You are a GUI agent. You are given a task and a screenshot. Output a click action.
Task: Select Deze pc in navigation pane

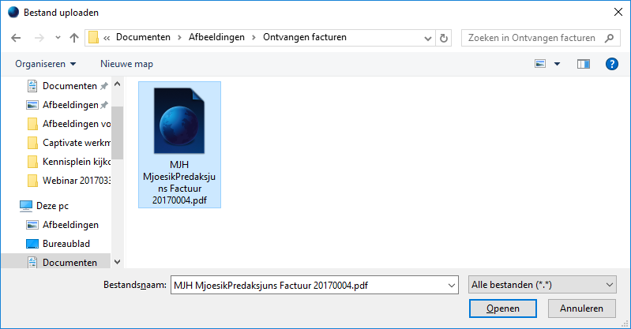pos(44,206)
